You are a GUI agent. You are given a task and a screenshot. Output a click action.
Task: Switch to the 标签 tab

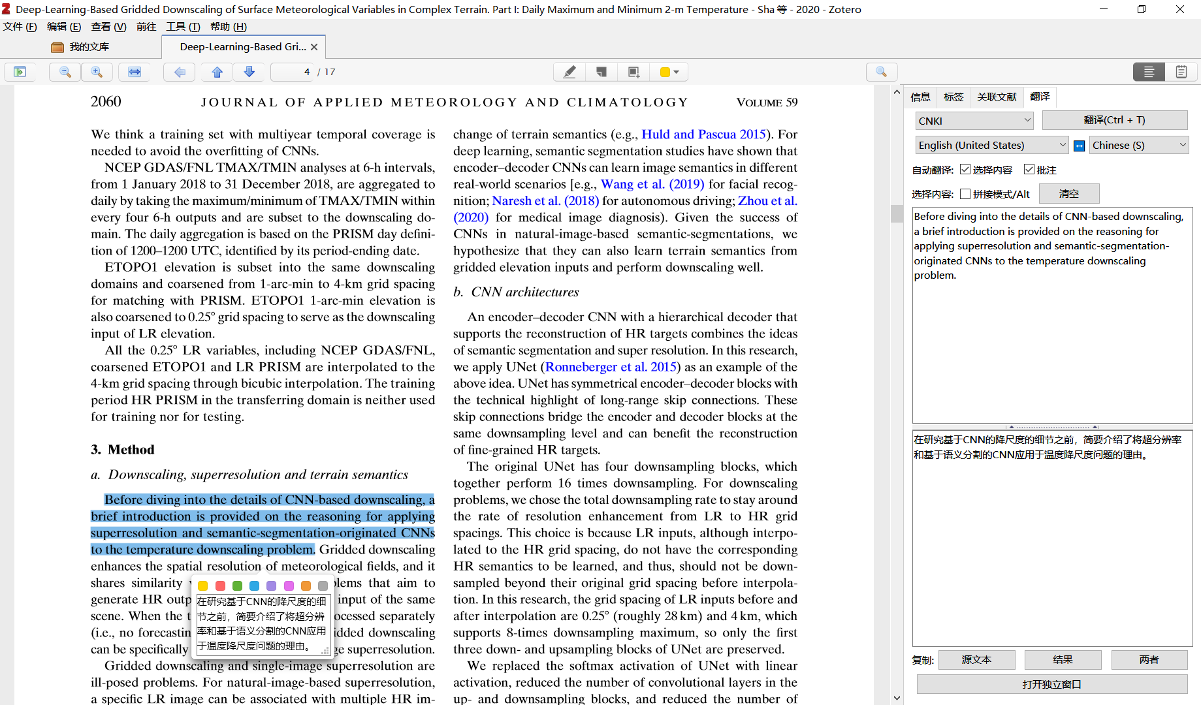coord(953,97)
